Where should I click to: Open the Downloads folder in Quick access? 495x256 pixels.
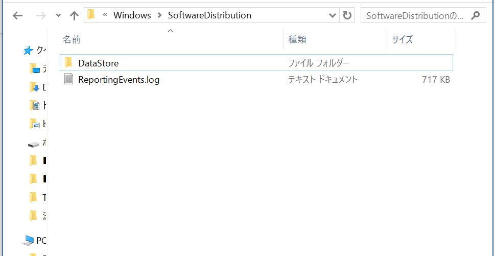click(x=35, y=87)
